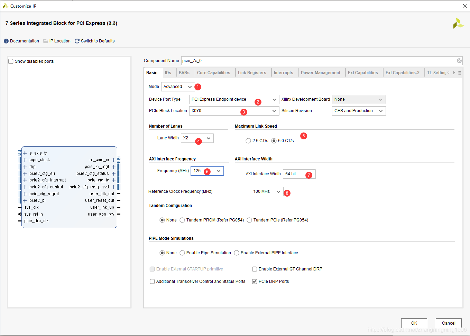This screenshot has width=470, height=336.
Task: Expand the pcie2_cfg_interrupt port plus icon
Action: 25,180
